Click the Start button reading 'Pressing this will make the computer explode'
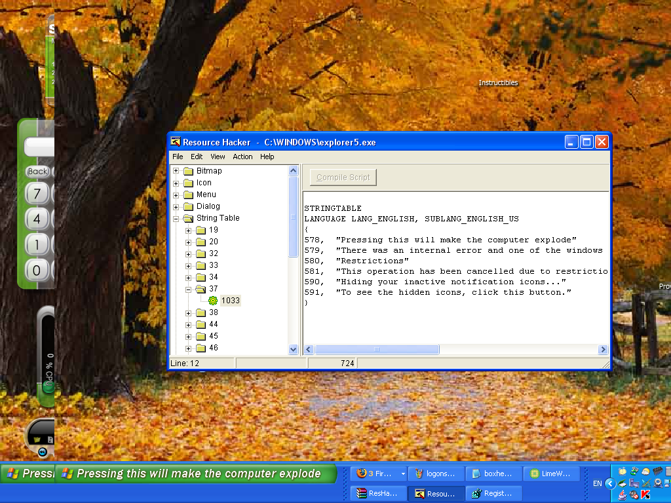 [x=197, y=474]
